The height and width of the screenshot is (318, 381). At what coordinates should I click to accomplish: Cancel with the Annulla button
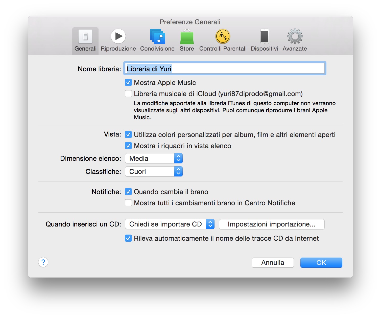click(x=273, y=263)
